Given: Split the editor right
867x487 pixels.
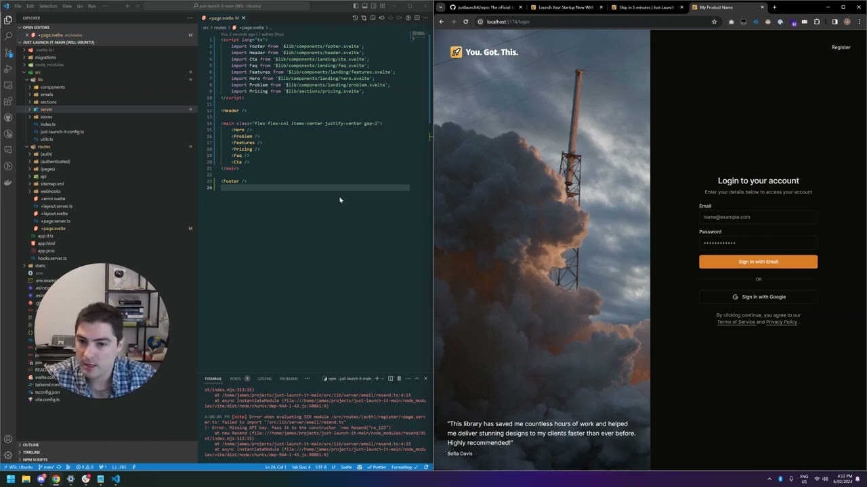Looking at the screenshot, I should tap(417, 18).
